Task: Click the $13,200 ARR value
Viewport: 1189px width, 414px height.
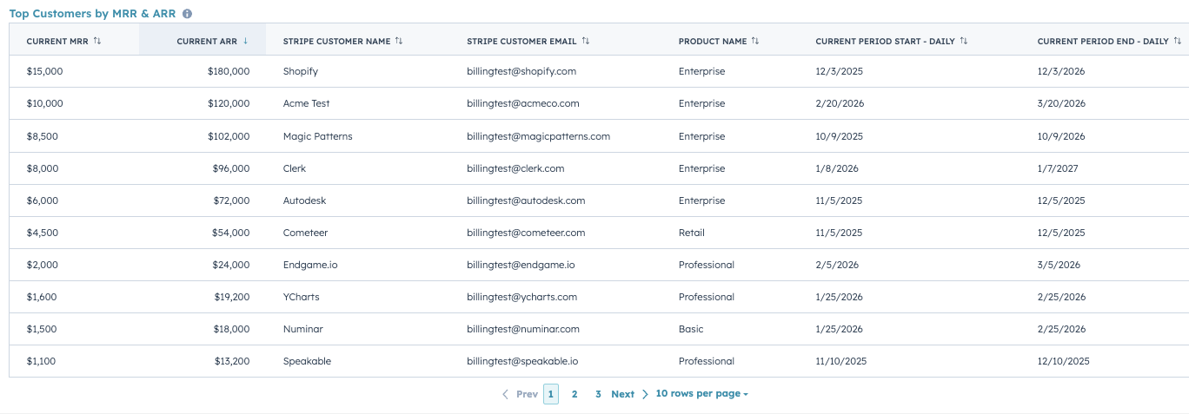Action: (x=232, y=361)
